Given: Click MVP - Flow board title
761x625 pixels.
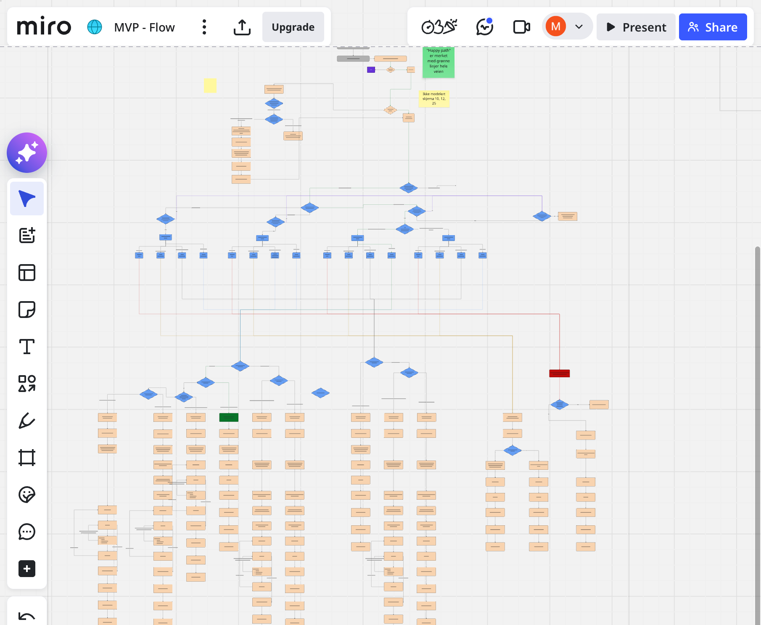Looking at the screenshot, I should [x=144, y=27].
